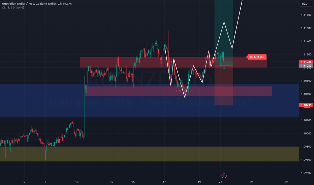Select the 1.11088 current price tag
The width and height of the screenshot is (314, 185).
coord(306,62)
